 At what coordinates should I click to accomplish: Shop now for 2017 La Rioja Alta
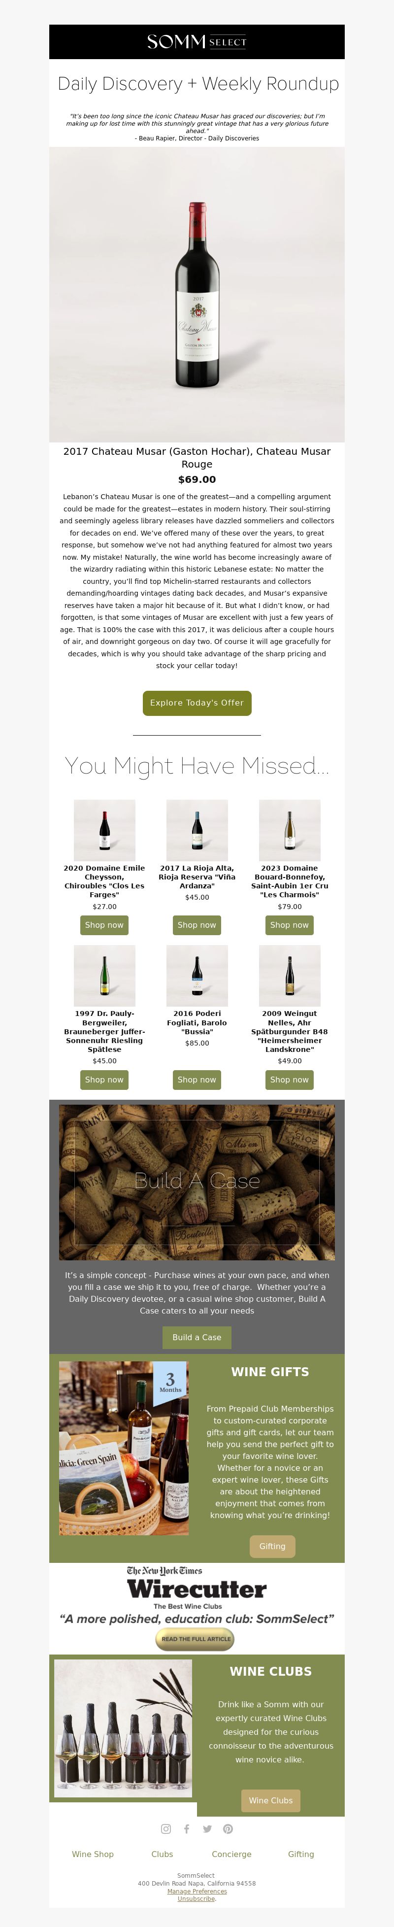[x=197, y=925]
